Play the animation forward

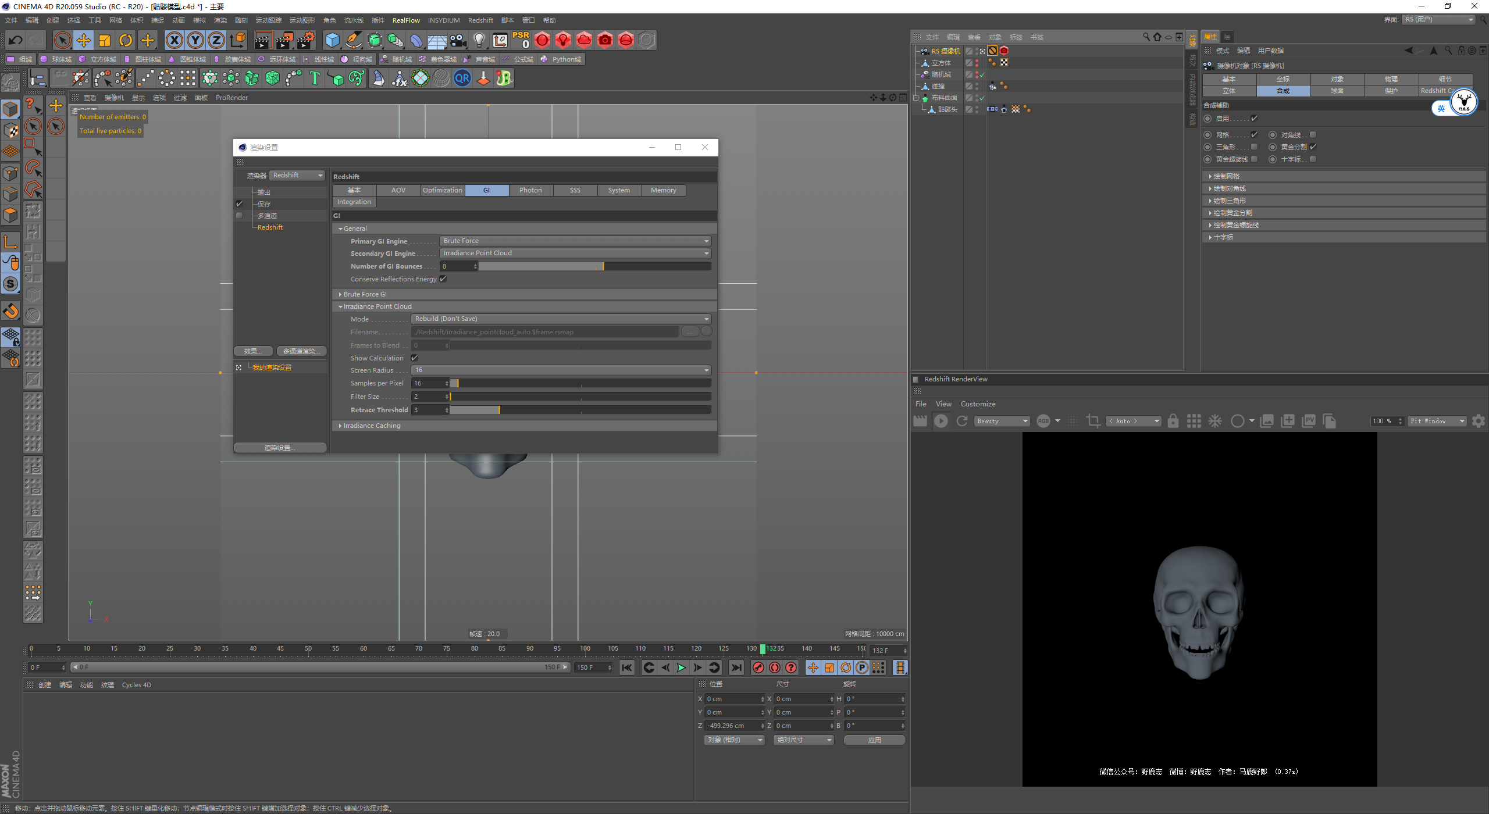coord(681,667)
